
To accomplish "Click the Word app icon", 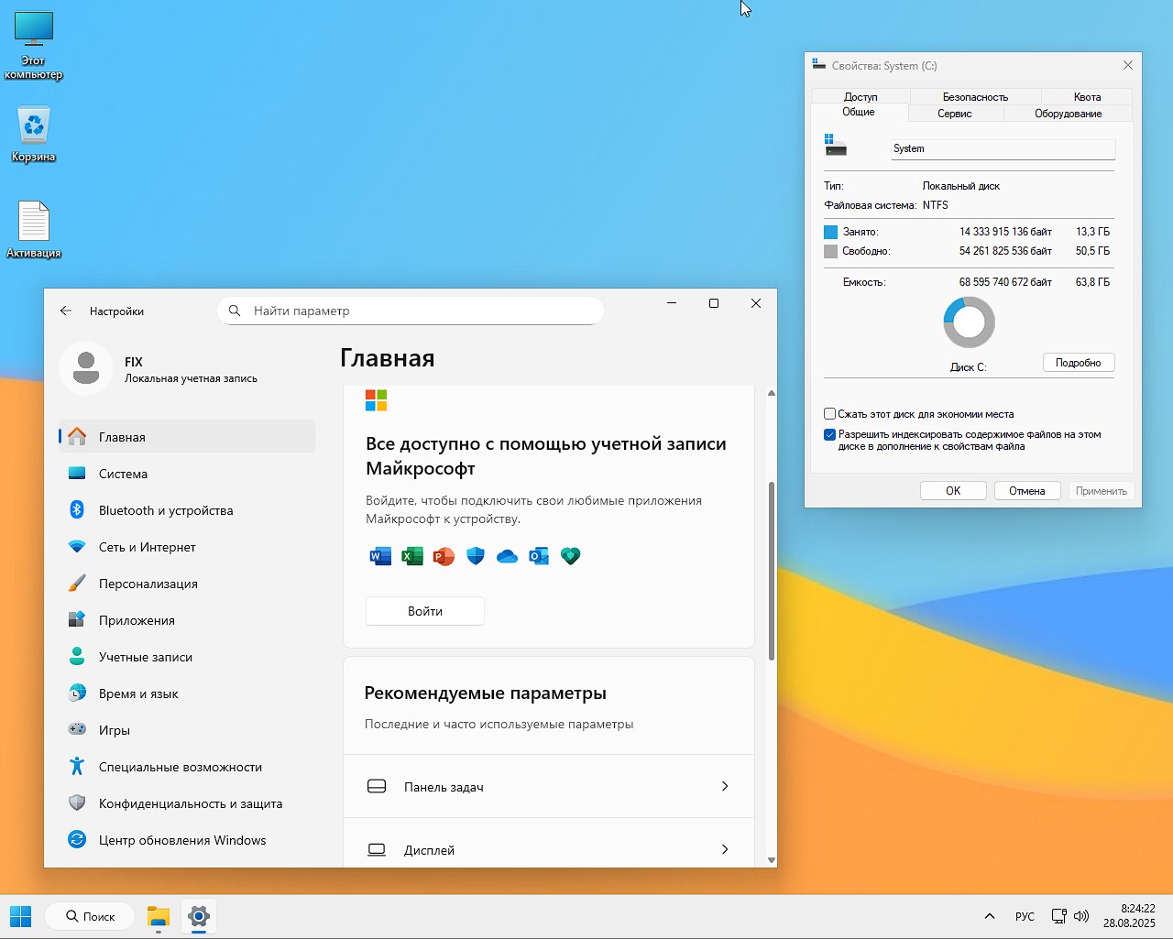I will 380,556.
